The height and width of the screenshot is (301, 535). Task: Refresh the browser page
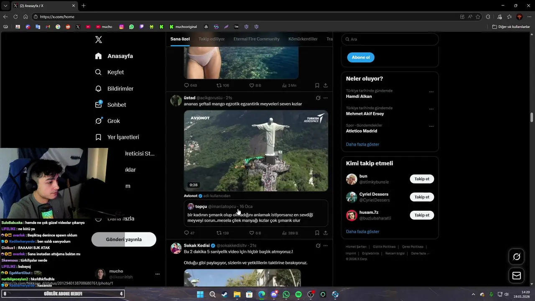(x=15, y=17)
